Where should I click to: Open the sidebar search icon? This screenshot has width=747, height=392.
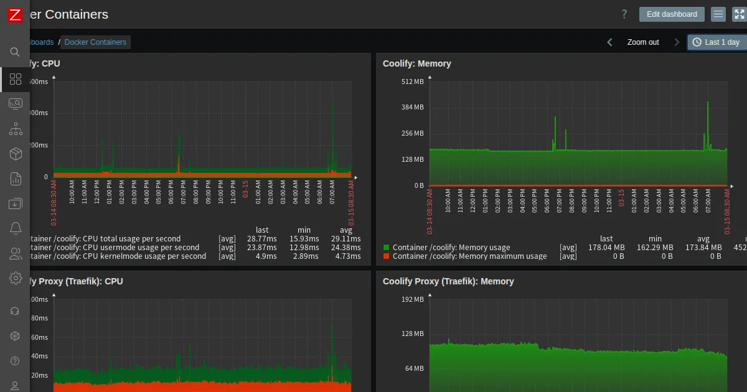(x=15, y=52)
